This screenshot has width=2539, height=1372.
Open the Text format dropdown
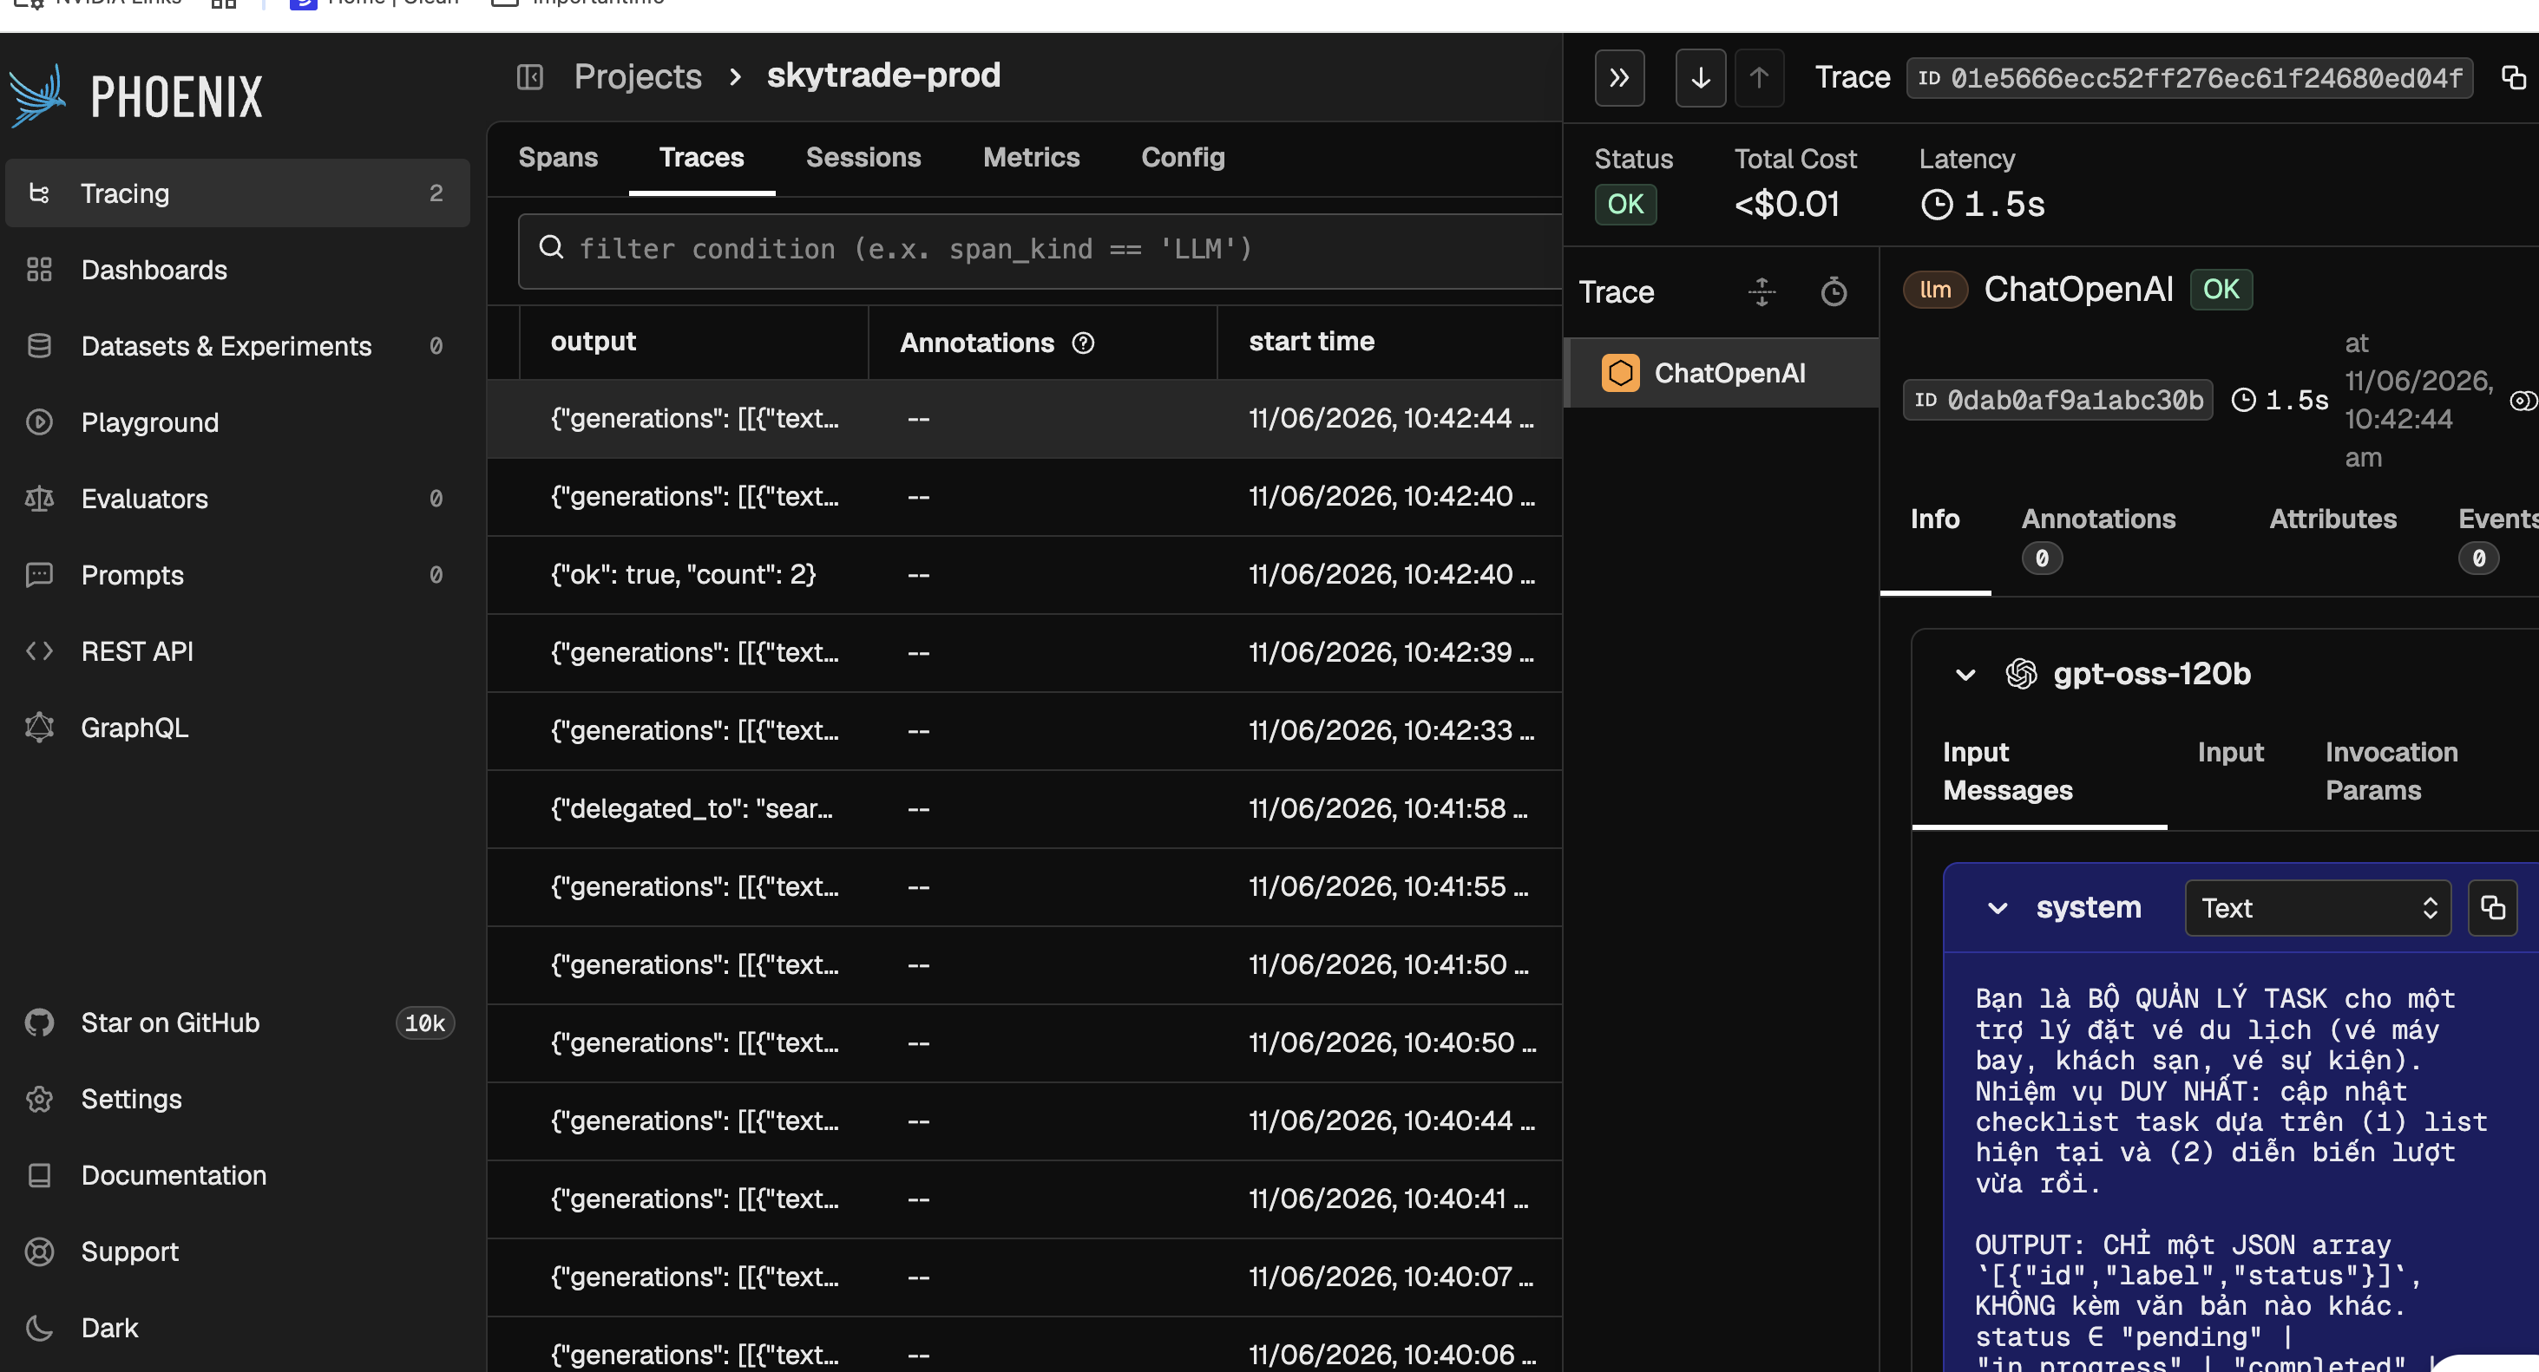2317,908
